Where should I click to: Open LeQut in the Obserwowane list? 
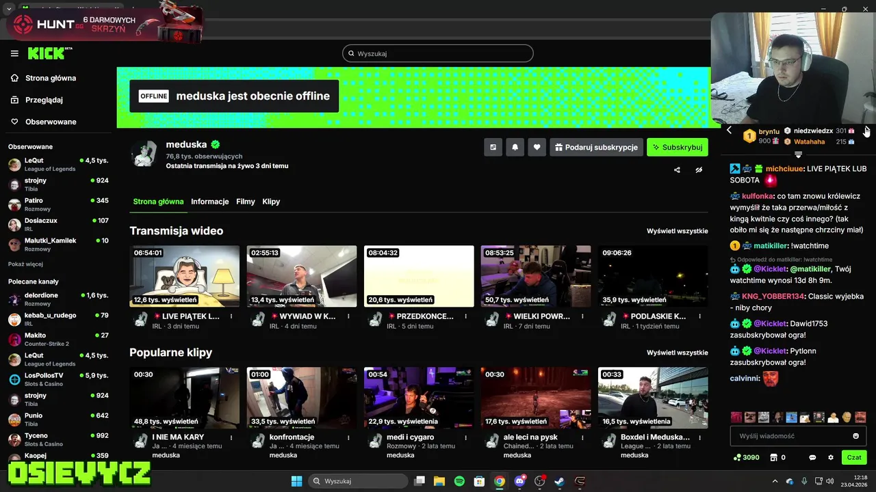58,164
